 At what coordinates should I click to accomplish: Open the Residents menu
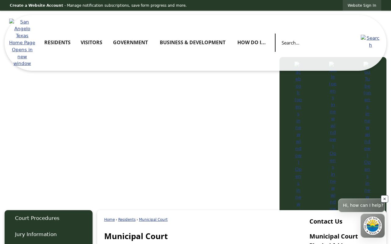pyautogui.click(x=57, y=42)
